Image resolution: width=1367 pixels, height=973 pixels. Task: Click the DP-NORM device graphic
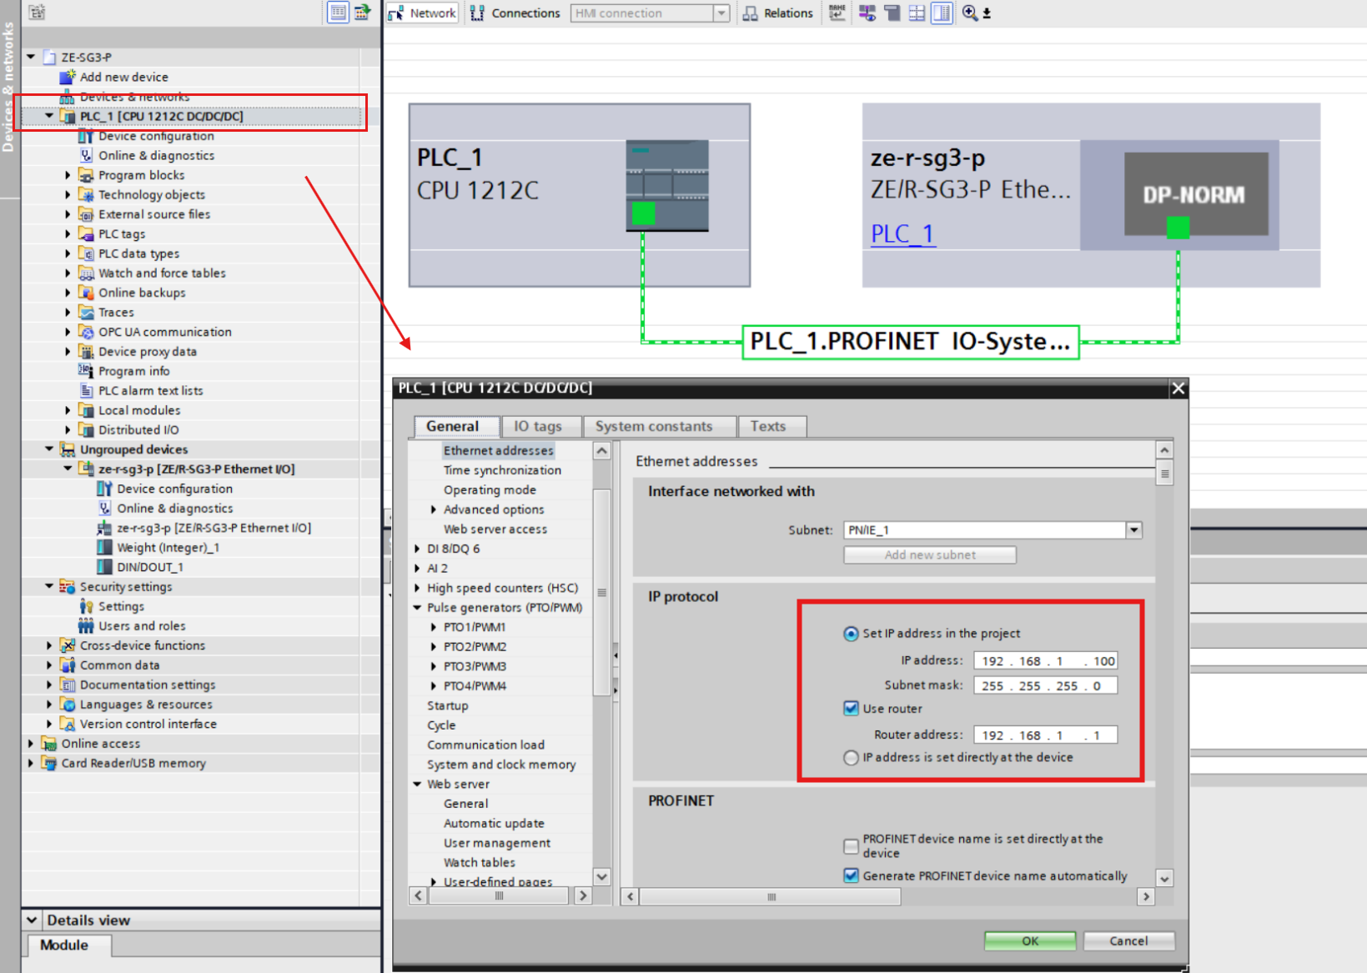pos(1196,194)
